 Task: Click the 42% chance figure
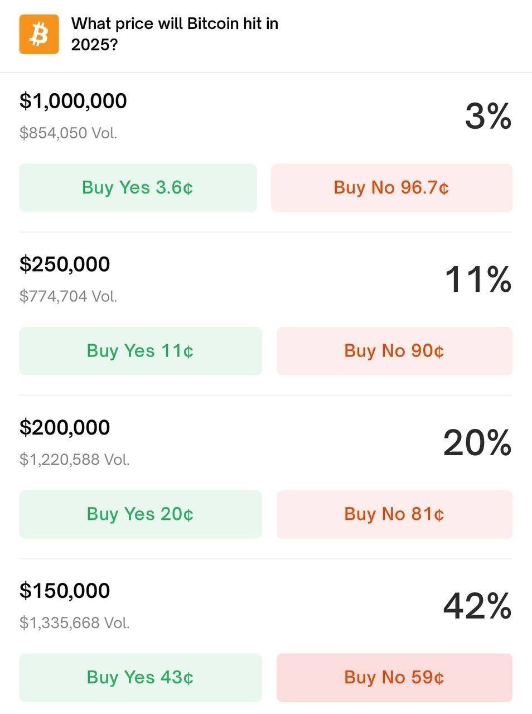click(x=477, y=606)
